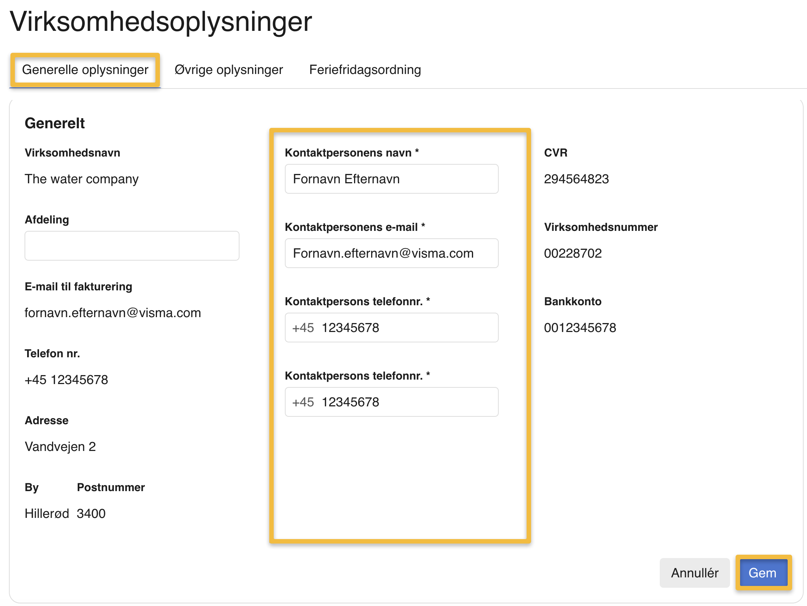
Task: Save changes with the Gem button
Action: 762,573
